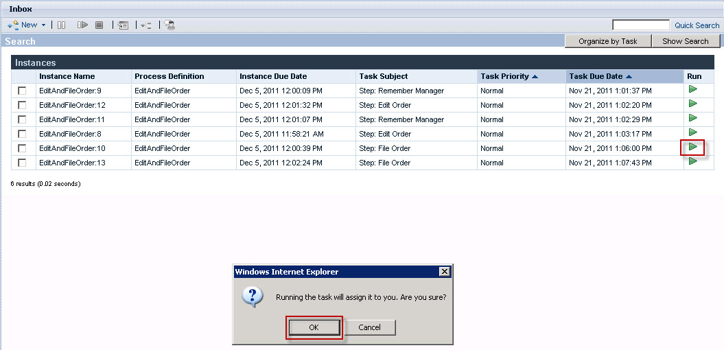Select instance name EditAndFileOrder:10
This screenshot has height=350, width=724.
click(x=73, y=148)
